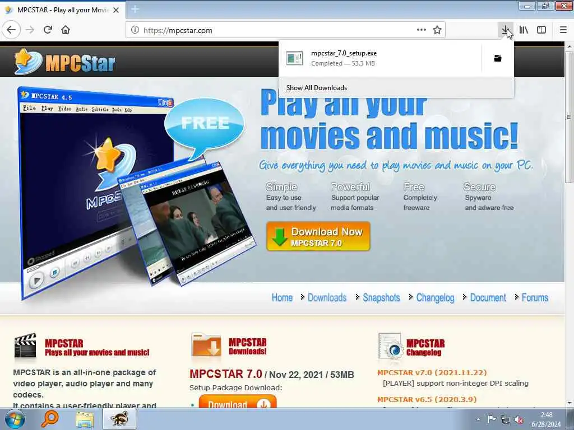This screenshot has height=430, width=574.
Task: Click the muted volume tray icon
Action: [519, 419]
